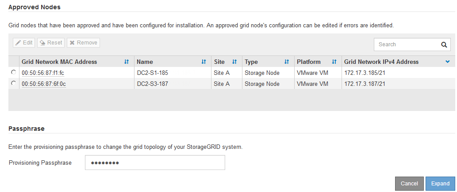Focus the Provisioning Passphrase field
The image size is (457, 192).
pos(155,162)
